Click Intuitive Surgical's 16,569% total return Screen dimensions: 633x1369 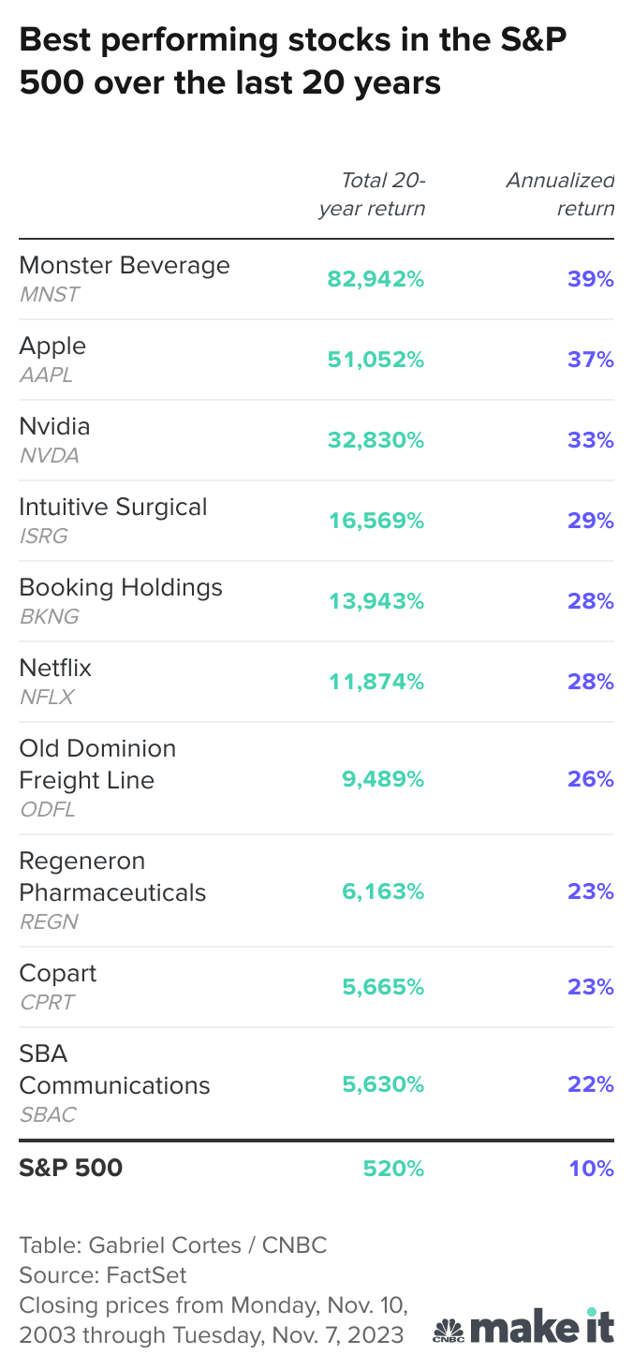tap(375, 521)
